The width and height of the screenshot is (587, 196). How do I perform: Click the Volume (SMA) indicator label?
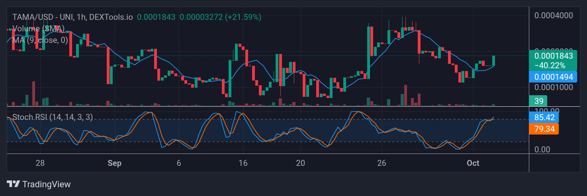tap(38, 29)
